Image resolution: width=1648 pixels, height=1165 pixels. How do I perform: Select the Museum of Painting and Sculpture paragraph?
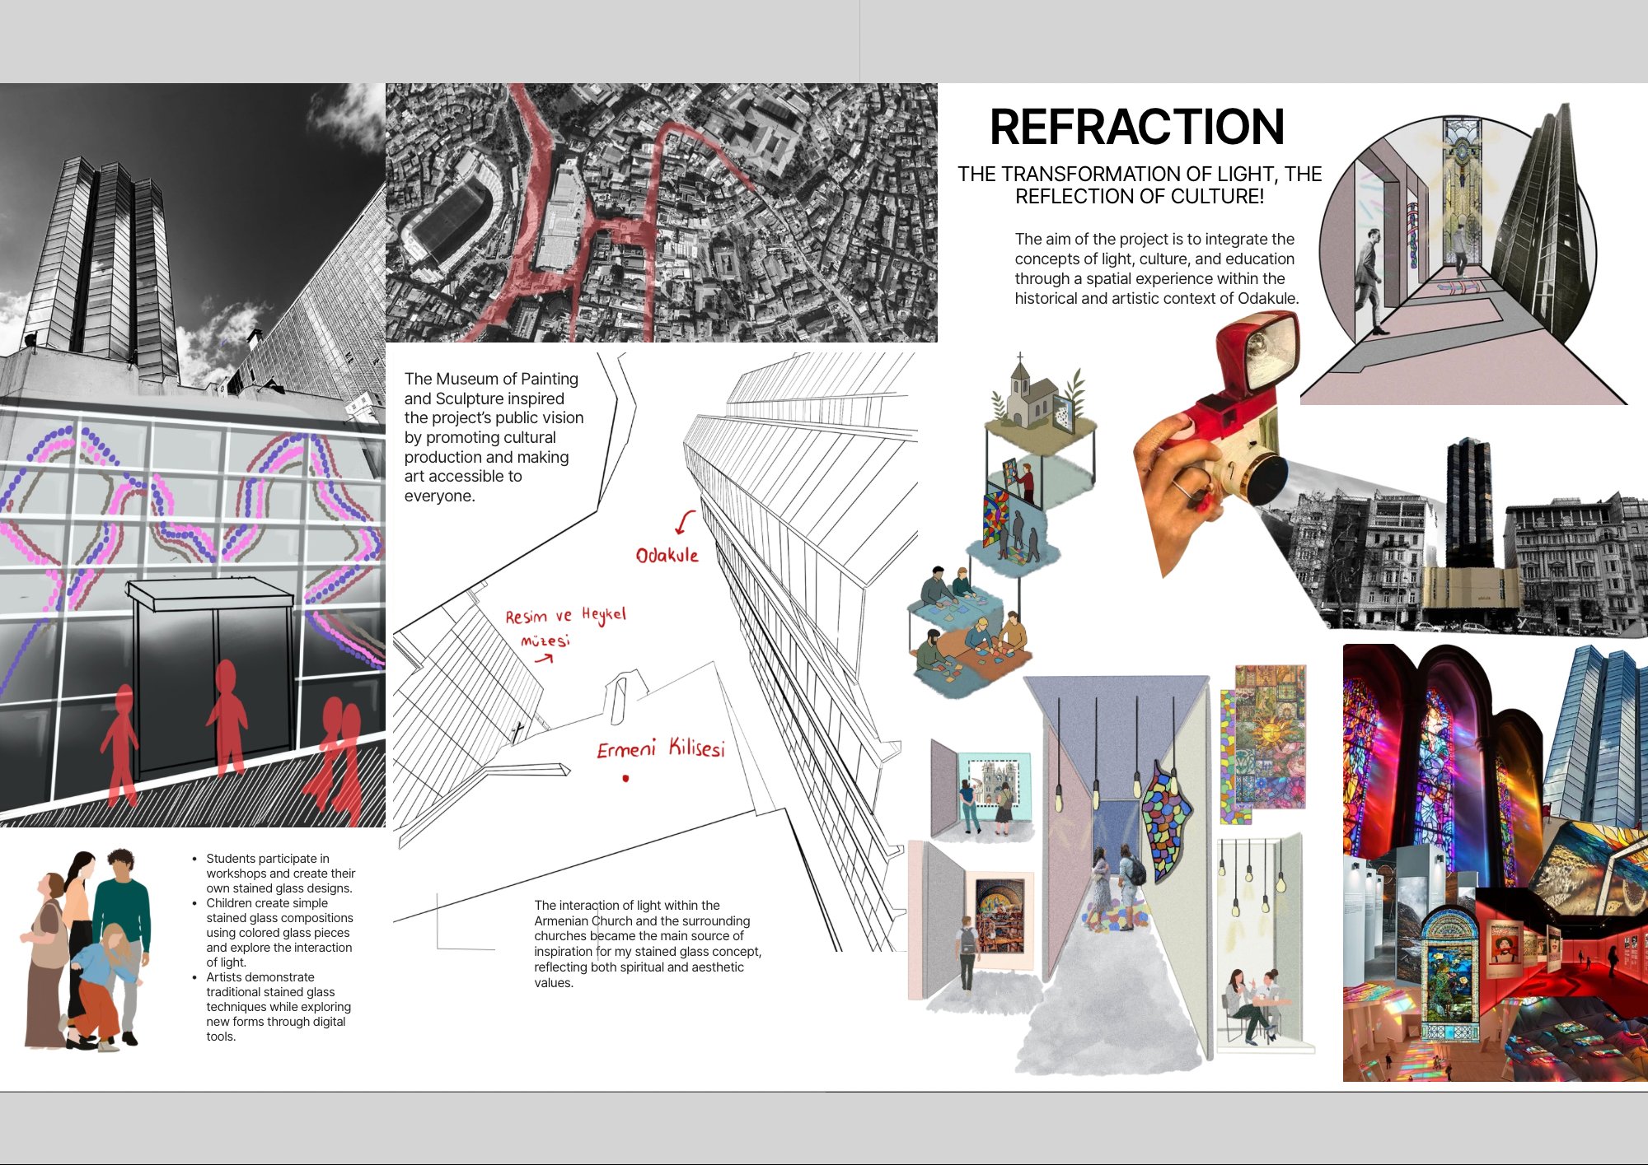click(x=494, y=437)
